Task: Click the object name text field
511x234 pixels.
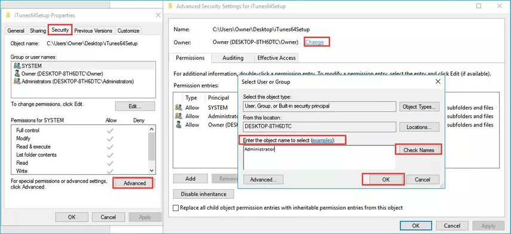Action: (x=319, y=157)
